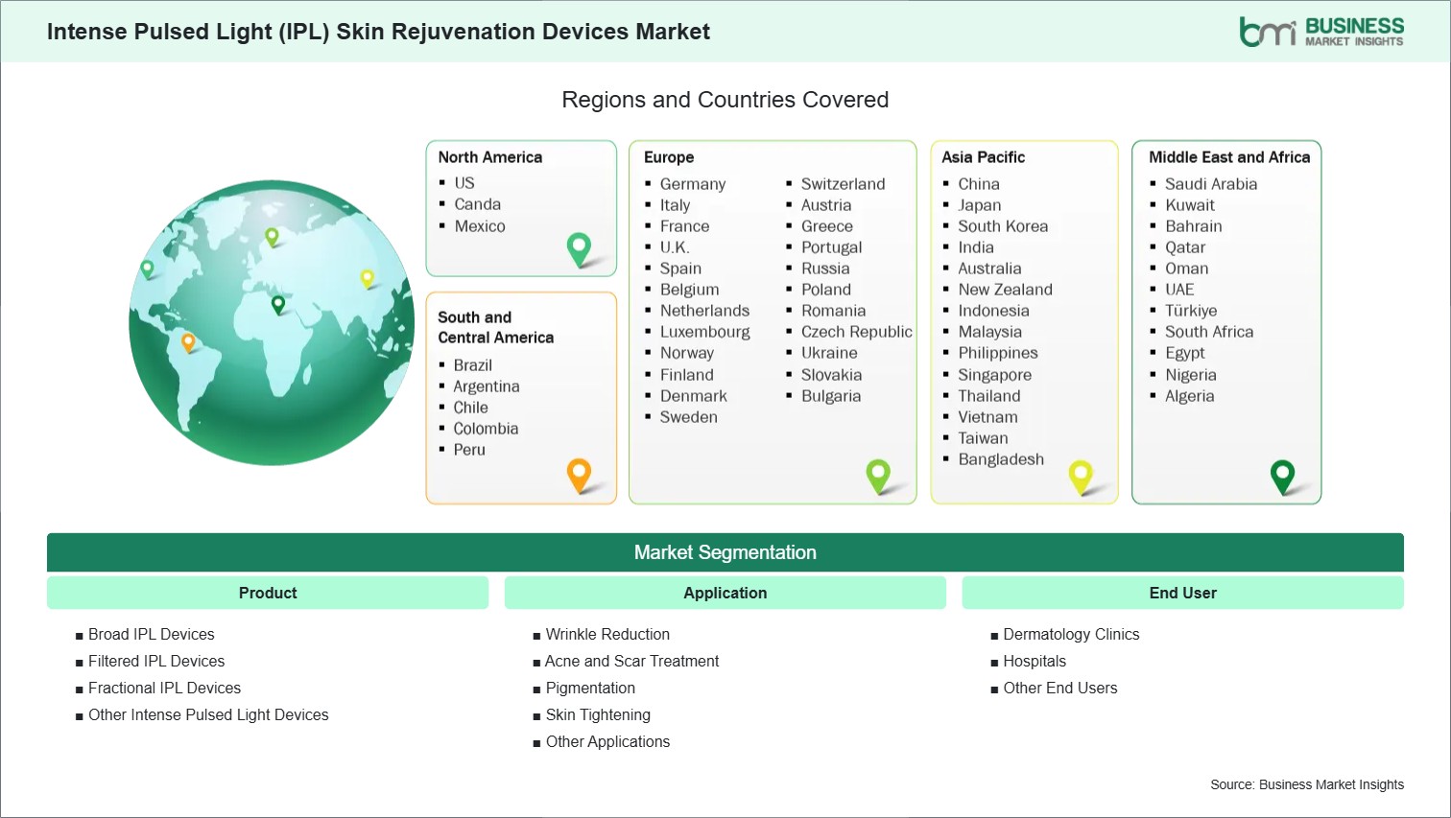Click 'Dermatology Clinics' end user

pyautogui.click(x=1071, y=635)
